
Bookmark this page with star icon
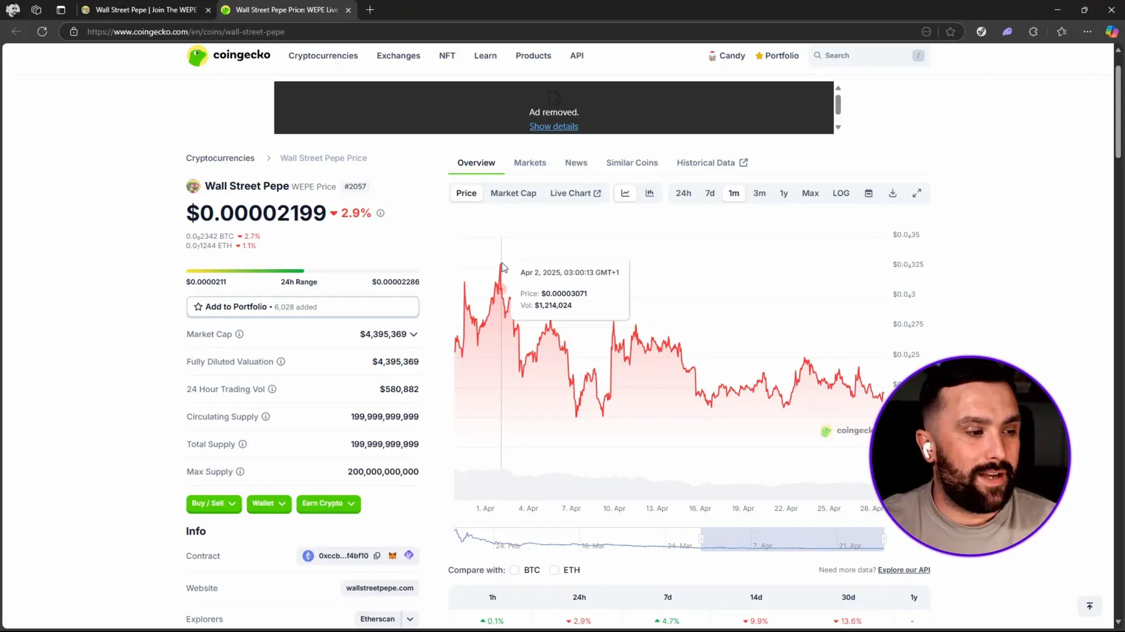tap(950, 32)
